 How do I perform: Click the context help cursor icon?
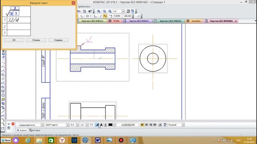[x=90, y=11]
